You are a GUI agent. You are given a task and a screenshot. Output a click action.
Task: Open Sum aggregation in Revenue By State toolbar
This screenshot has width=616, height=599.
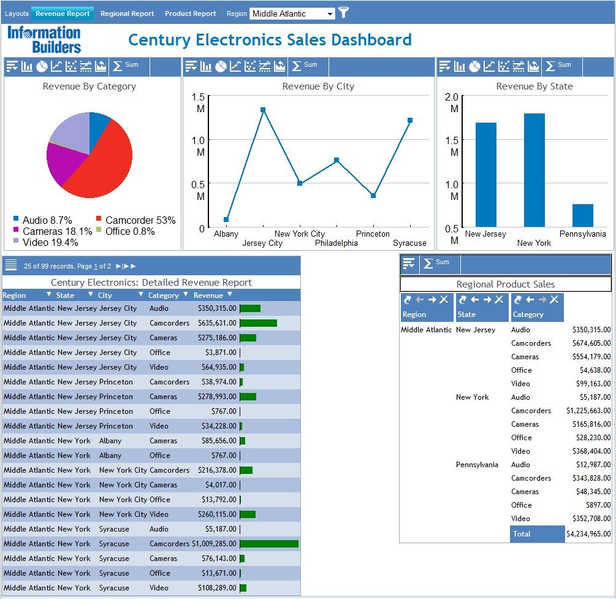pos(558,66)
